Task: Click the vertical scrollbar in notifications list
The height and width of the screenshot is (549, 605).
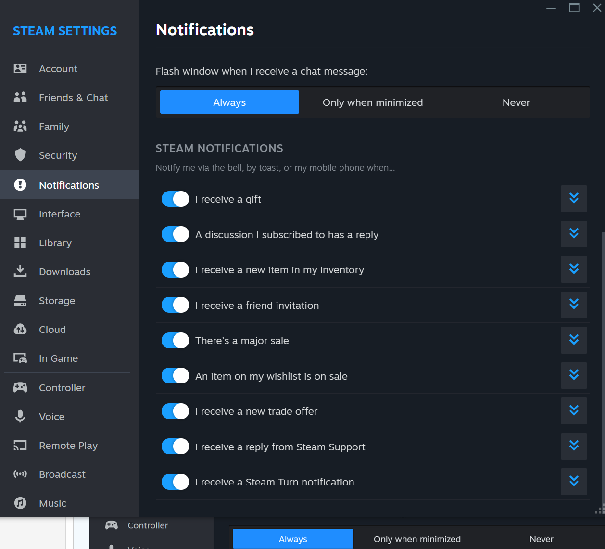Action: 603,366
